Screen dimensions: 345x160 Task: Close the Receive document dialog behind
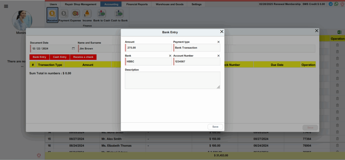317,31
